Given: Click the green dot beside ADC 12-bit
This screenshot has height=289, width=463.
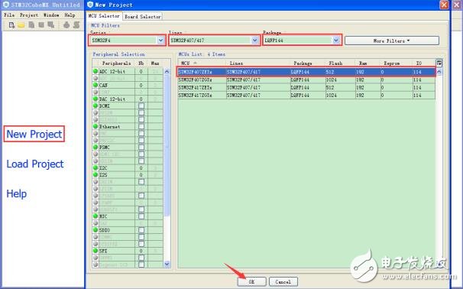Looking at the screenshot, I should 96,71.
